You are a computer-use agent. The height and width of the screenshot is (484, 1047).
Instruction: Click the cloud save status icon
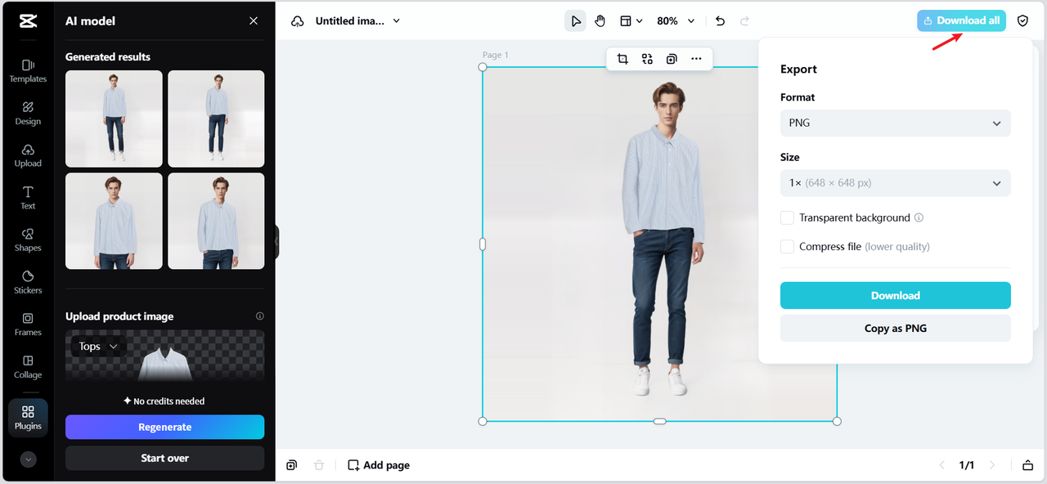[x=298, y=21]
